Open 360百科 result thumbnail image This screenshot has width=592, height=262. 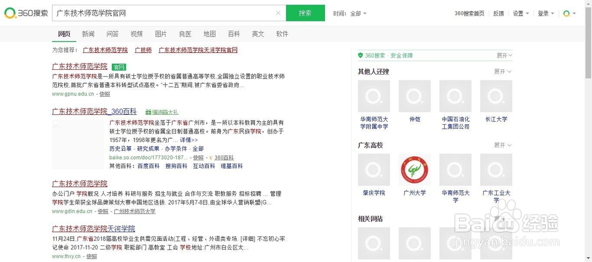pos(78,144)
